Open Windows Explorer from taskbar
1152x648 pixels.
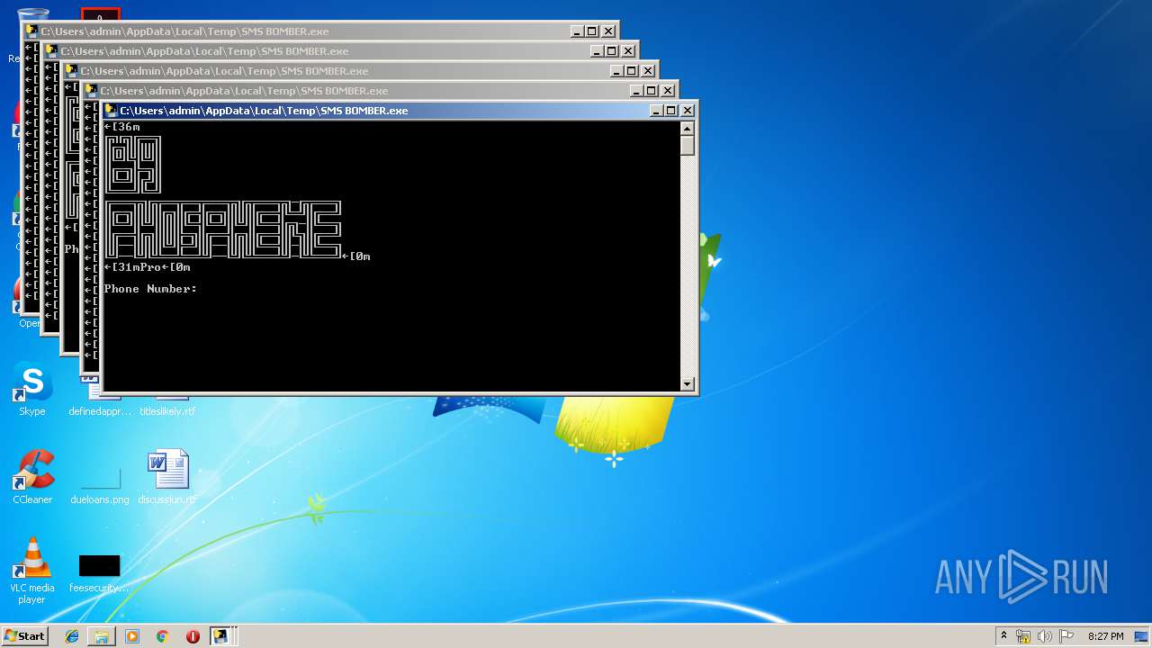point(102,636)
